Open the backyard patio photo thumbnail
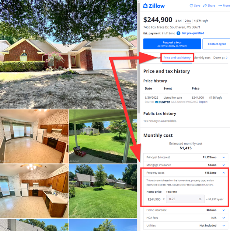This screenshot has height=231, width=230. pos(103,136)
